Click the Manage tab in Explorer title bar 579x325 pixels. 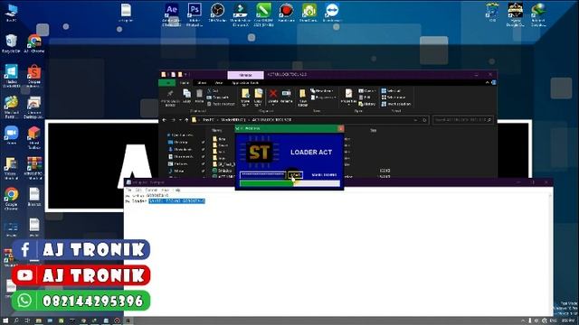[245, 75]
